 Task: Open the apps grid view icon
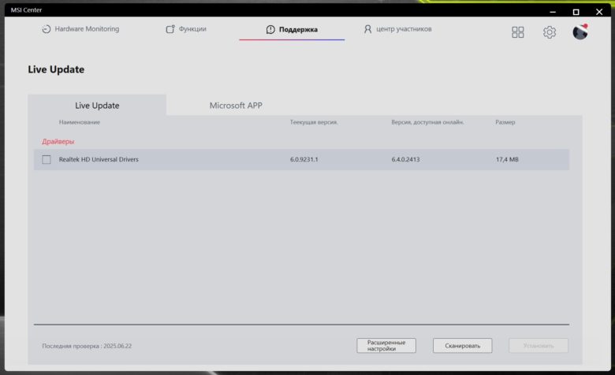tap(518, 32)
